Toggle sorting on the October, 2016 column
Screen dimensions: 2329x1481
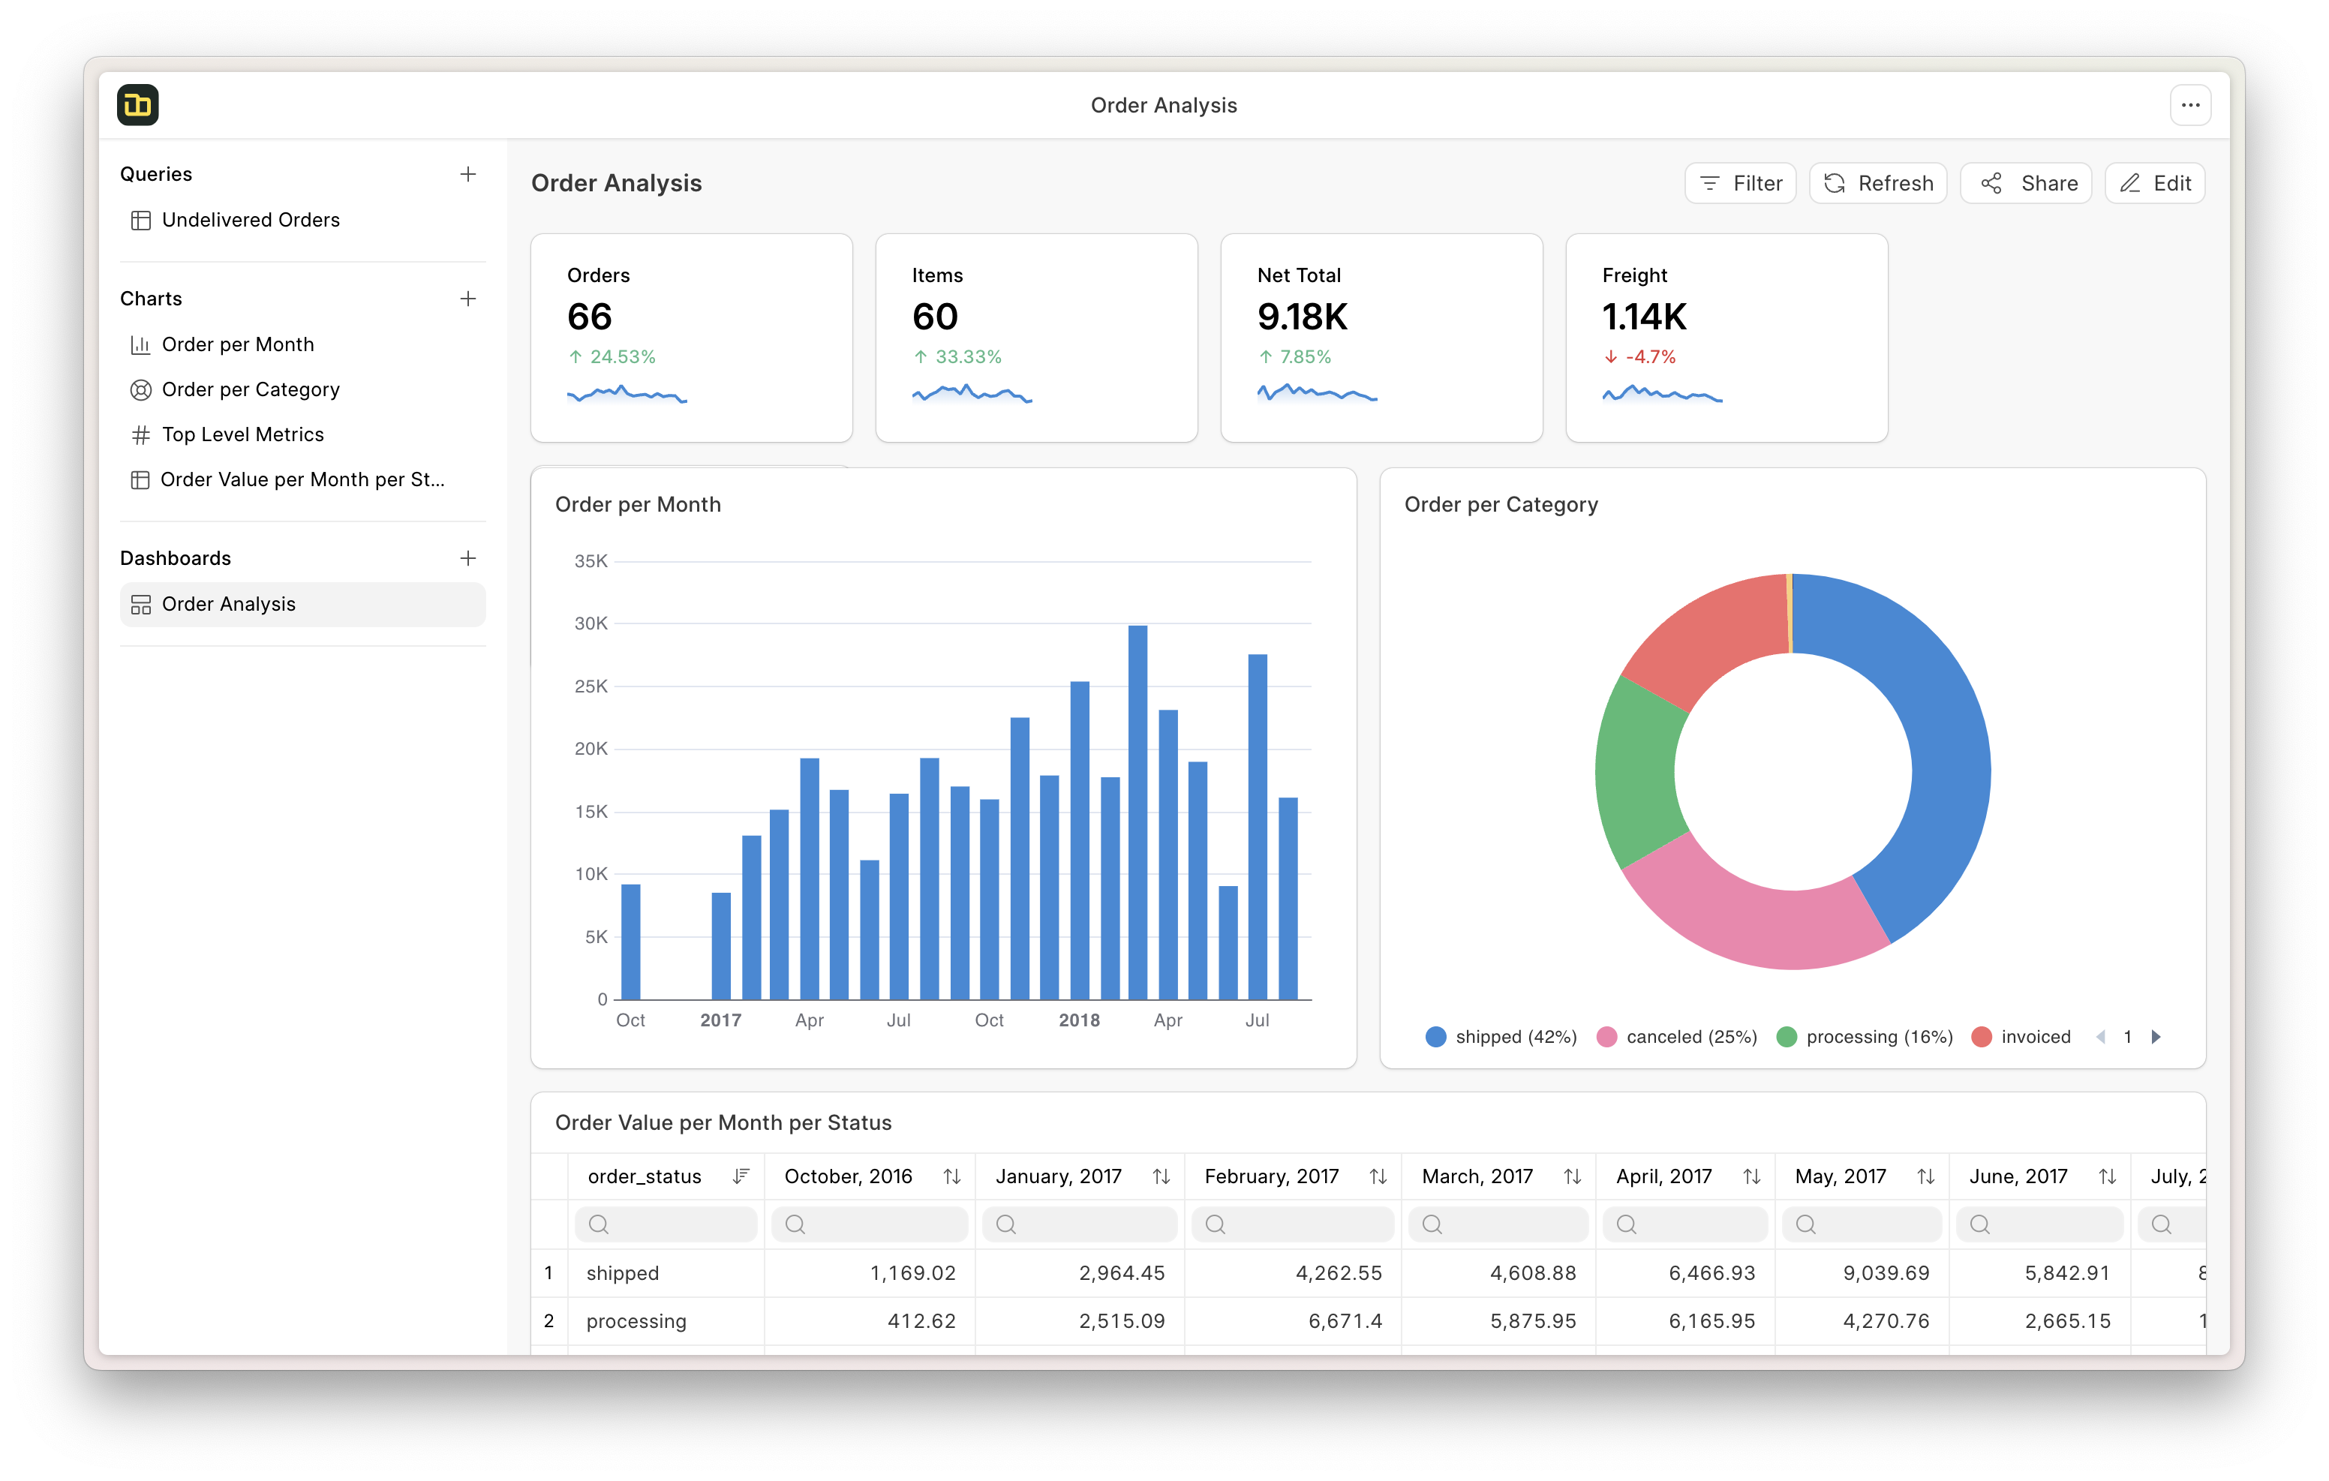point(951,1176)
